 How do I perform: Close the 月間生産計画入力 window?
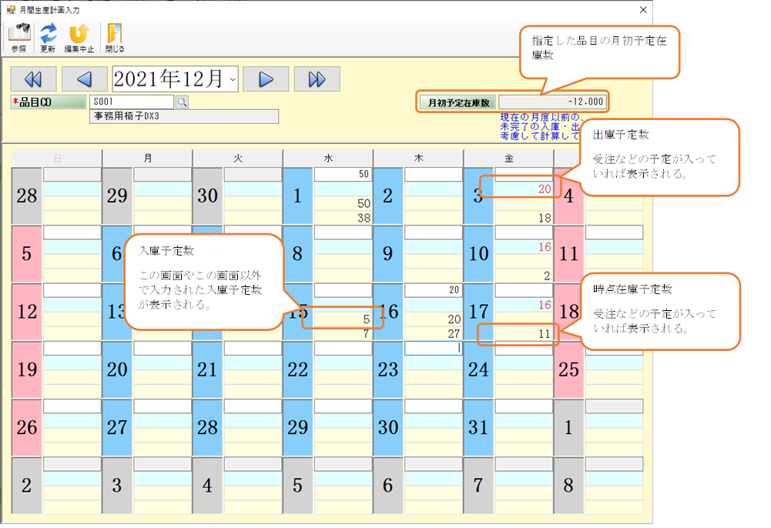[643, 10]
